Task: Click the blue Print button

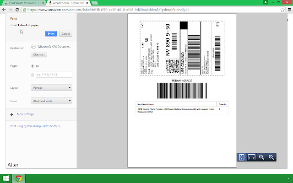Action: pos(51,33)
